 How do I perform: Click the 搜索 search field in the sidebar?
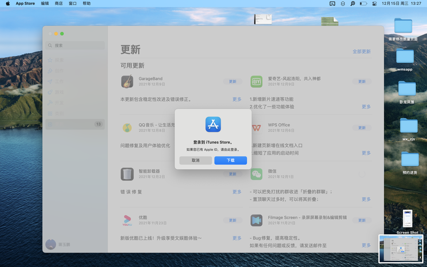pyautogui.click(x=75, y=45)
